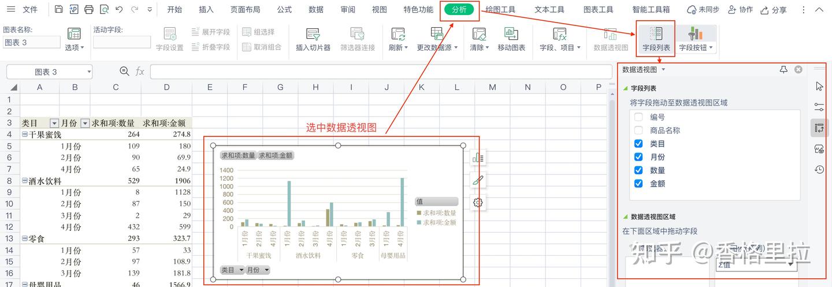Check the 商品名称 field checkbox
The image size is (832, 287).
[x=638, y=130]
